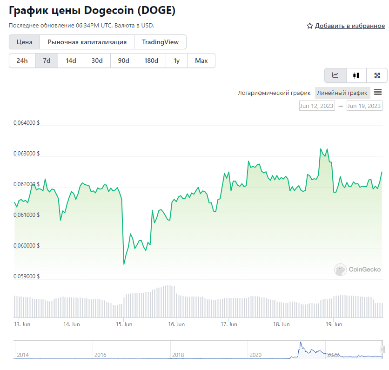Click 2014 on the navigator timeline
The width and height of the screenshot is (389, 370).
point(23,355)
